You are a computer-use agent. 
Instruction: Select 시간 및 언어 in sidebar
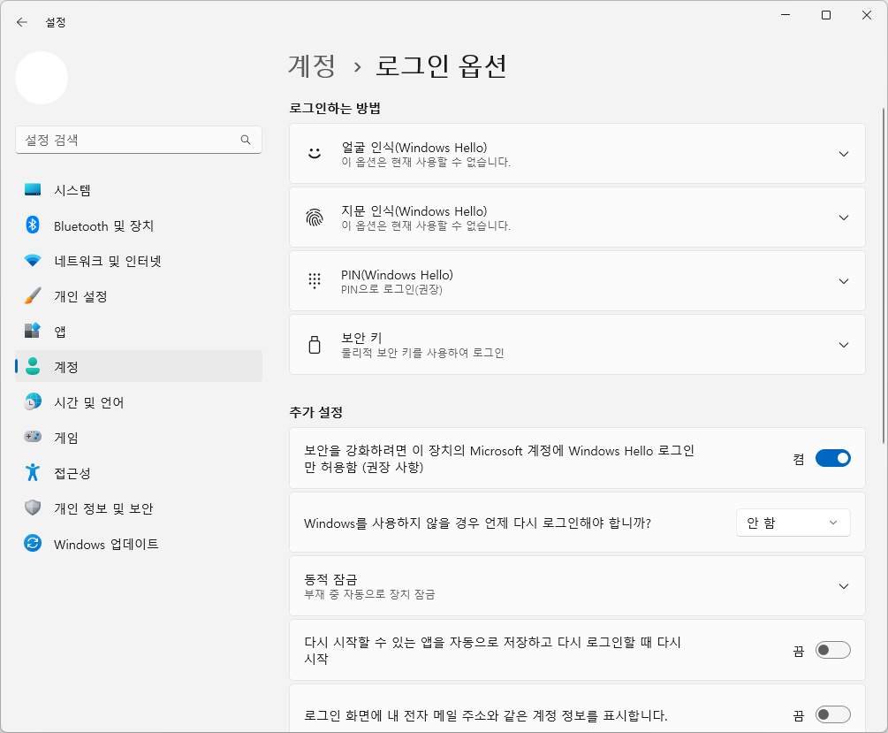pyautogui.click(x=138, y=402)
